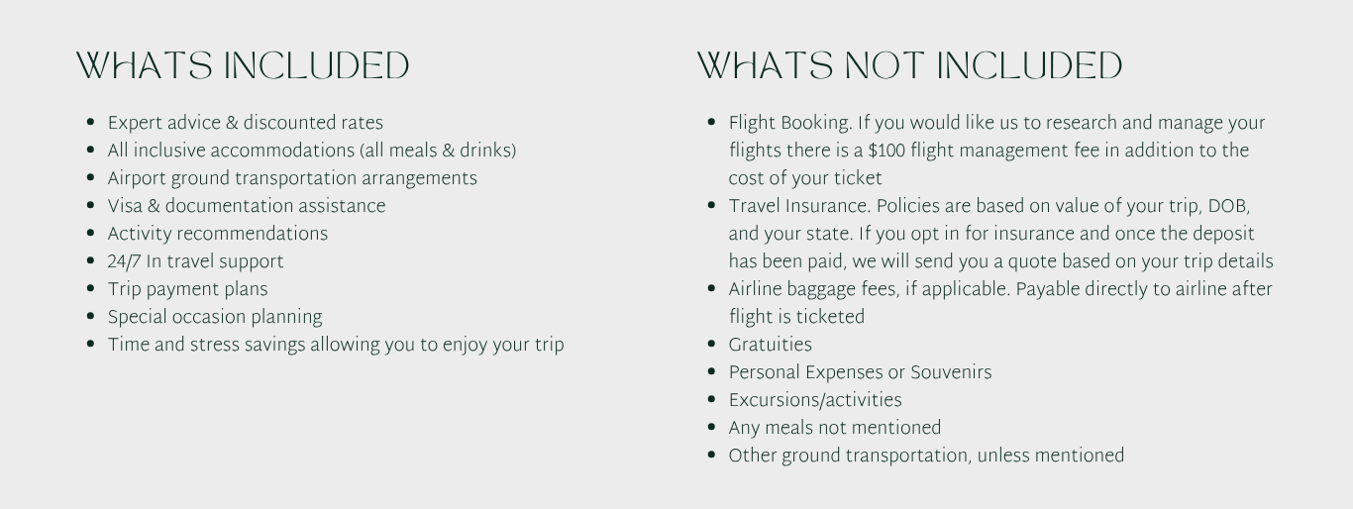
Task: Click 'Excursions/activities' list item
Action: coord(815,400)
